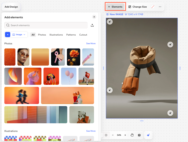Click the square frame icon in bottom toolbar
The image size is (188, 142).
click(106, 135)
